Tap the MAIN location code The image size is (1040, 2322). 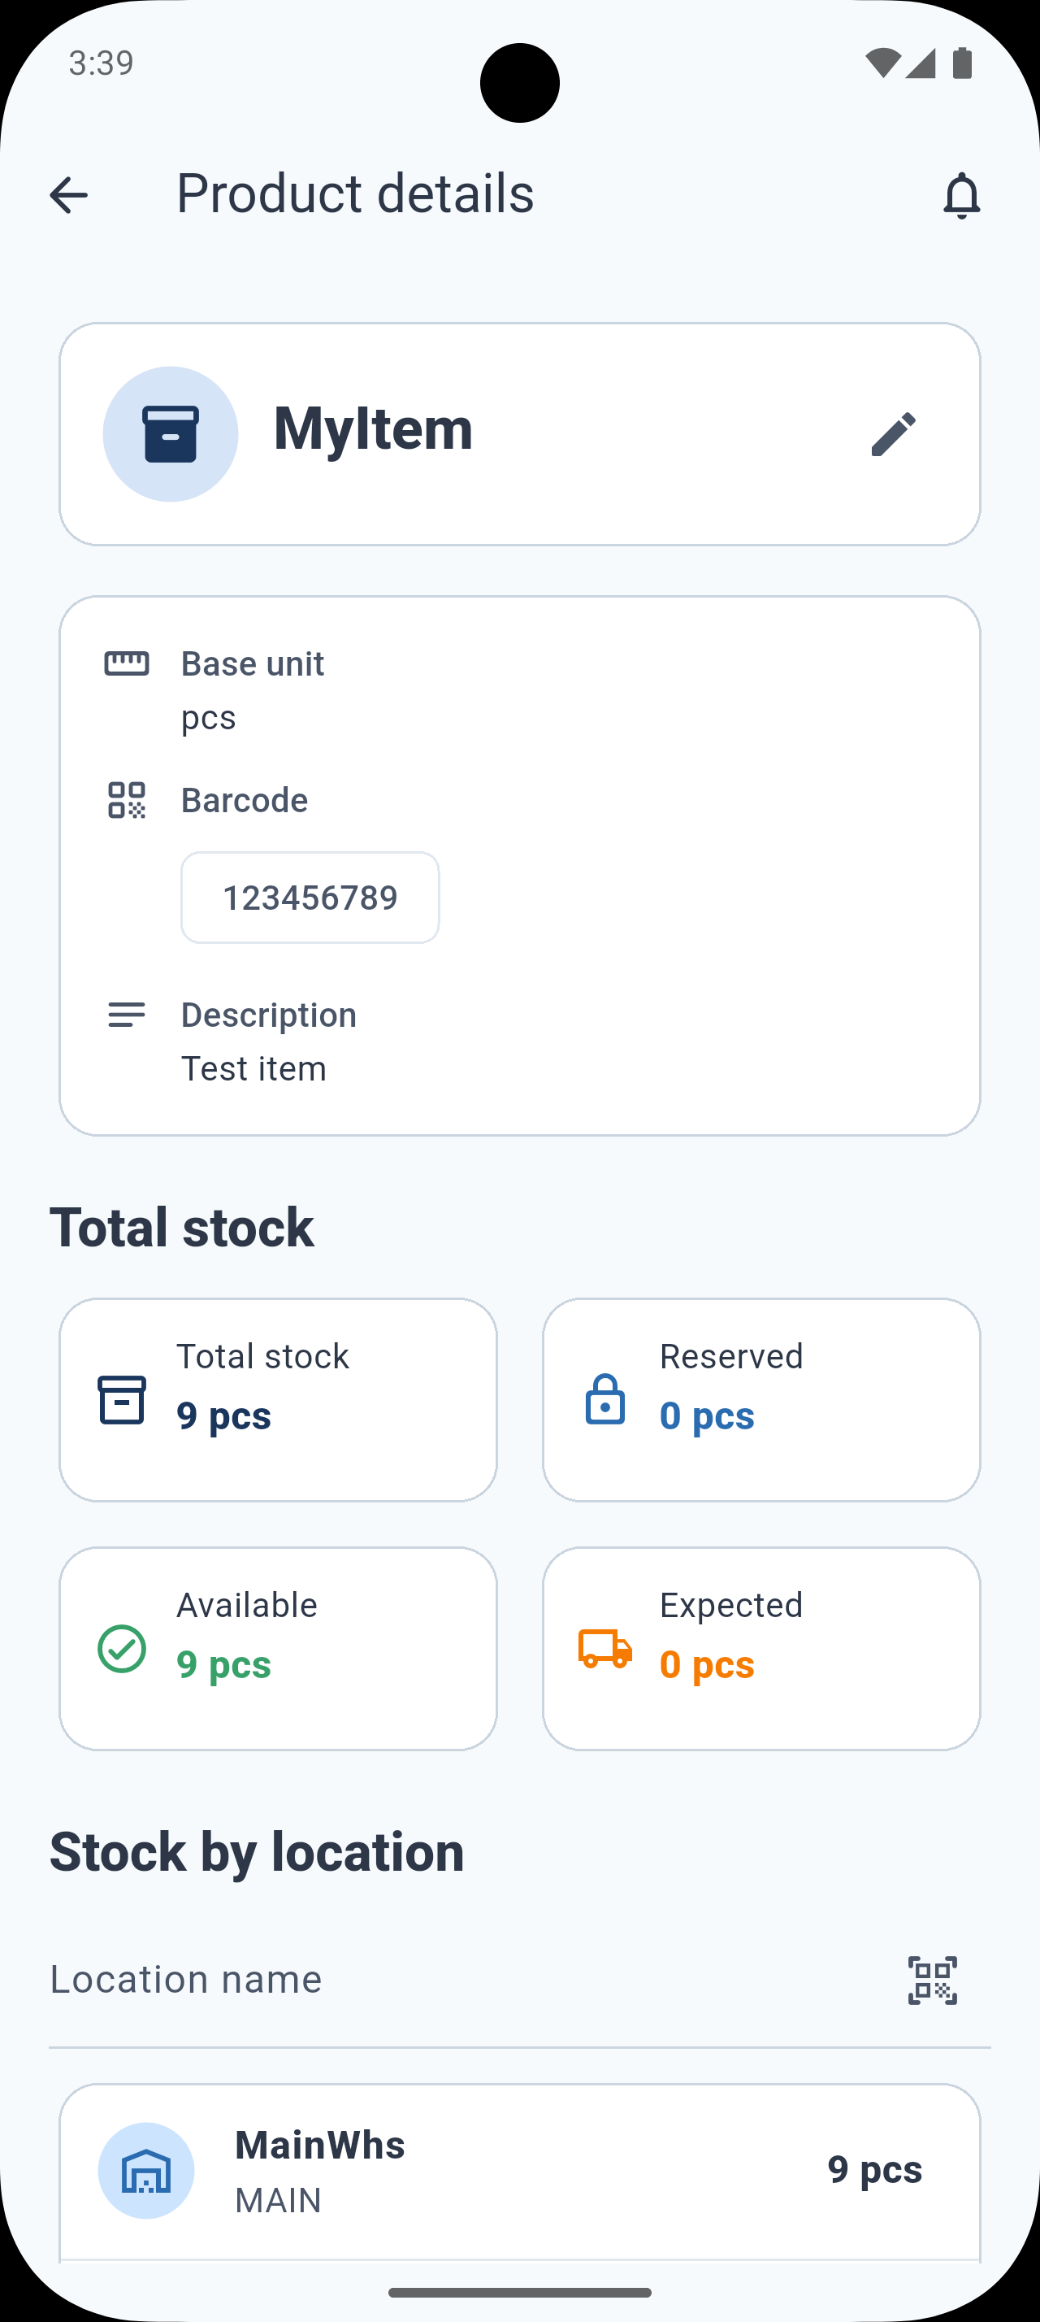pyautogui.click(x=278, y=2200)
